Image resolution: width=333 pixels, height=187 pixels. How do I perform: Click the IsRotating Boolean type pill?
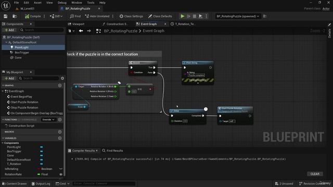(x=45, y=169)
